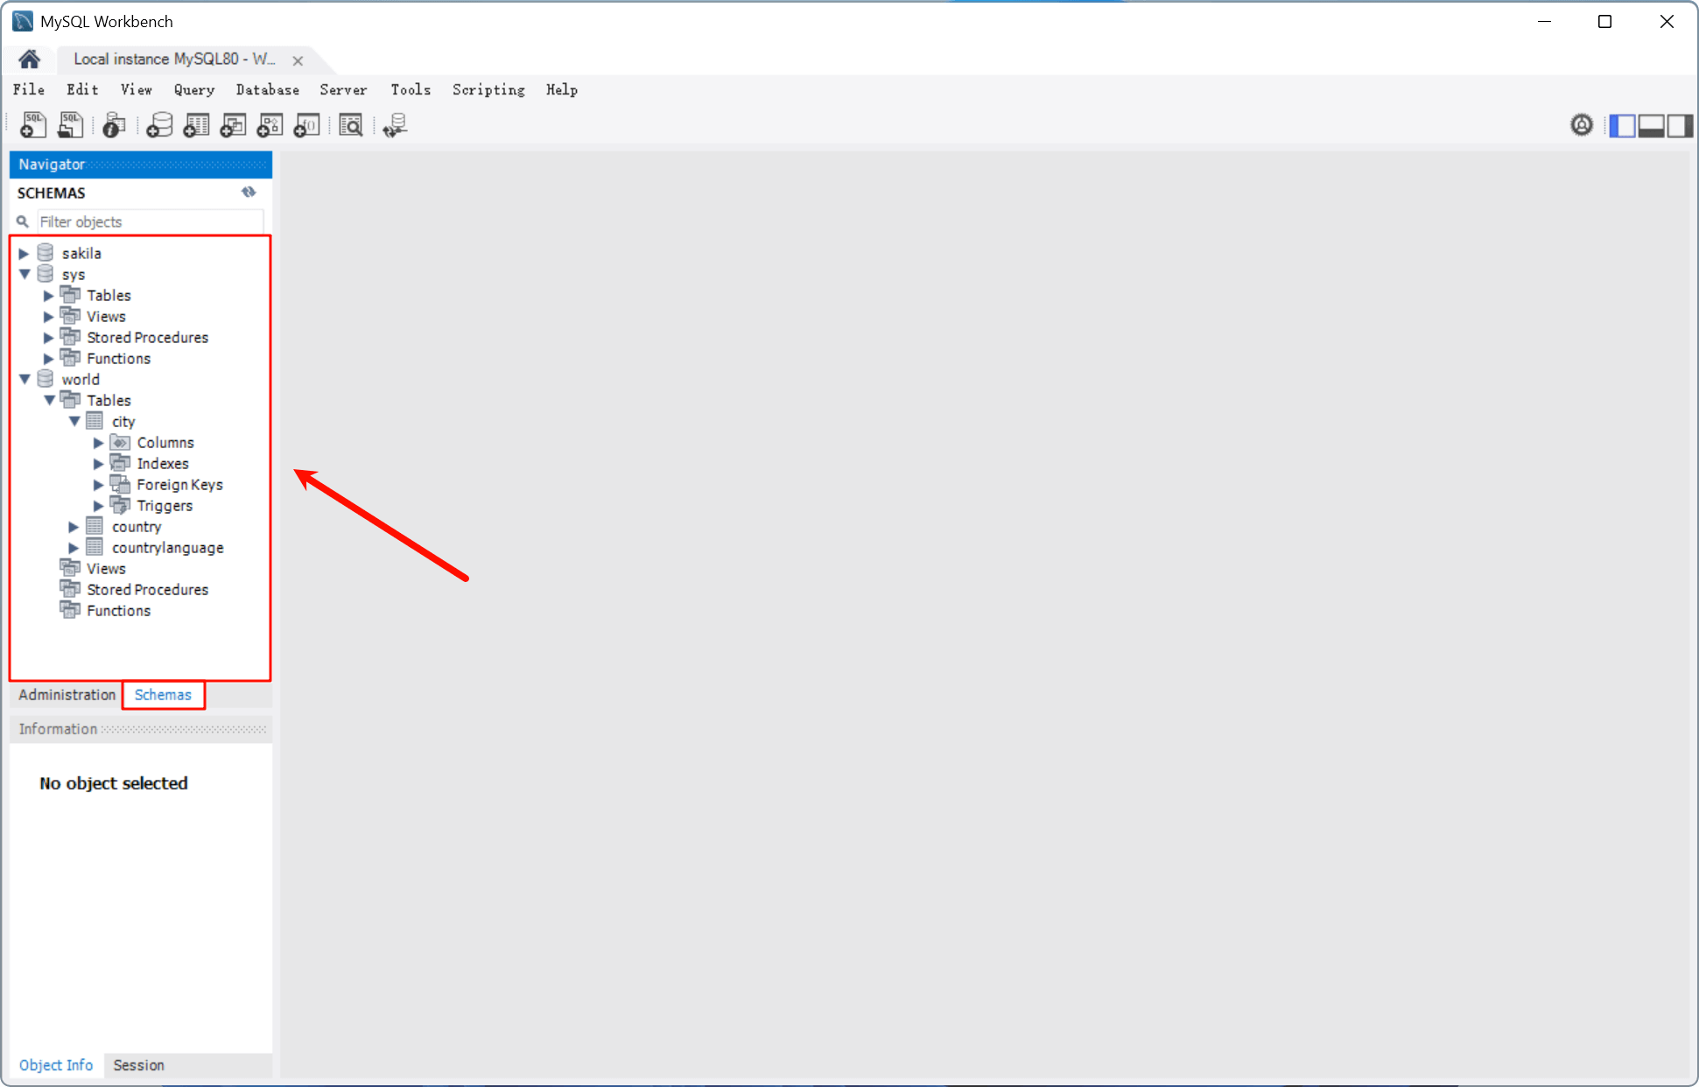Open the File menu
Screen dimensions: 1699x1087
click(29, 89)
